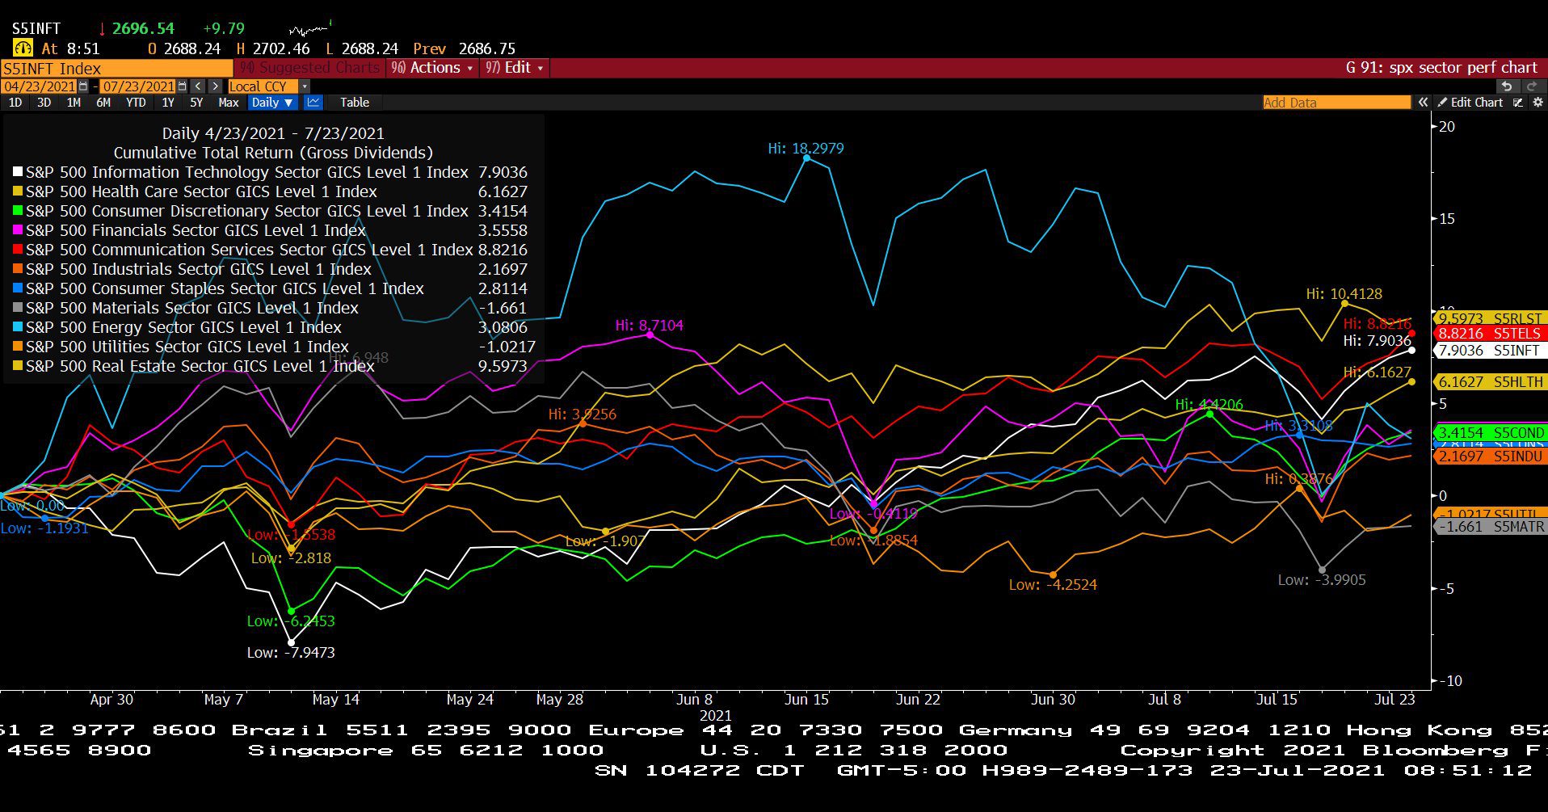Viewport: 1548px width, 812px height.
Task: Click the S5MATR -1.661 axis label
Action: coord(1491,526)
